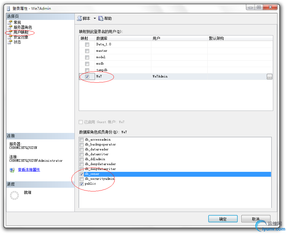Check the disabled 已启用 Guest 帐户 checkbox
The width and height of the screenshot is (287, 234).
coord(81,122)
